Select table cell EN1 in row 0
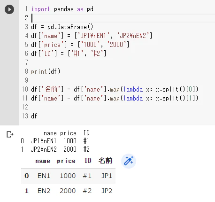Viewport: 215px width, 202px height. click(44, 176)
